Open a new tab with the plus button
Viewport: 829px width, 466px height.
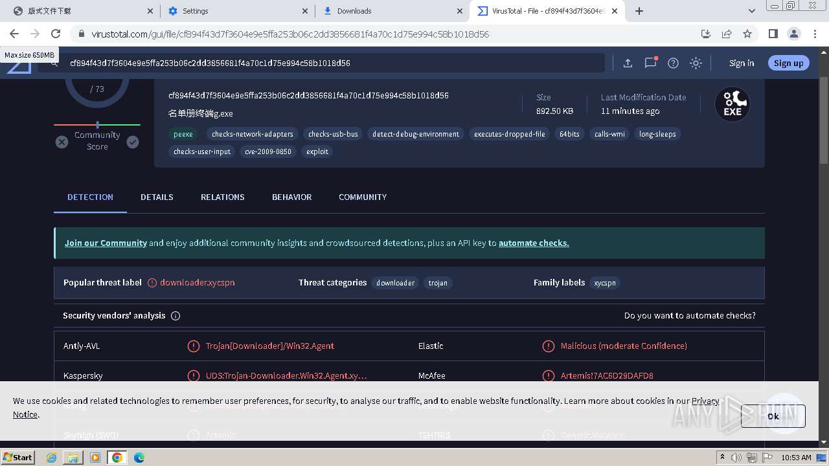click(639, 11)
